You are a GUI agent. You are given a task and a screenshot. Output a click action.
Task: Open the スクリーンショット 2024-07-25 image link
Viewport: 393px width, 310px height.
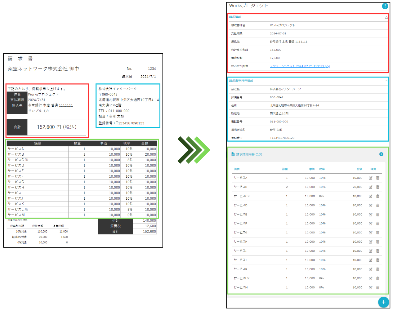point(300,66)
